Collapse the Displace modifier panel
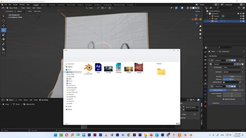 [x=210, y=60]
